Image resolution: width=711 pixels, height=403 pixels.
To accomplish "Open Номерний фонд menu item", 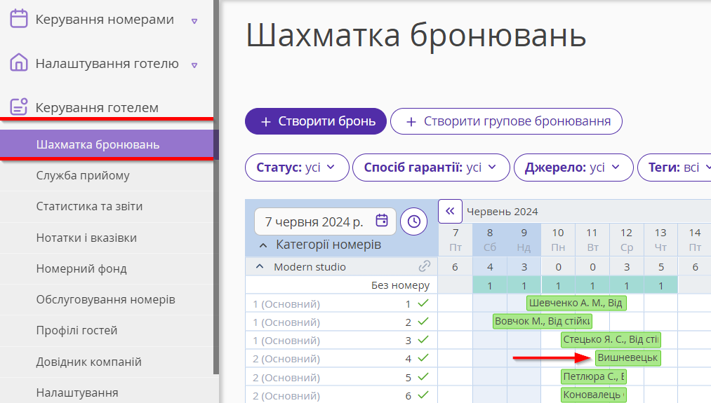I will tap(107, 268).
